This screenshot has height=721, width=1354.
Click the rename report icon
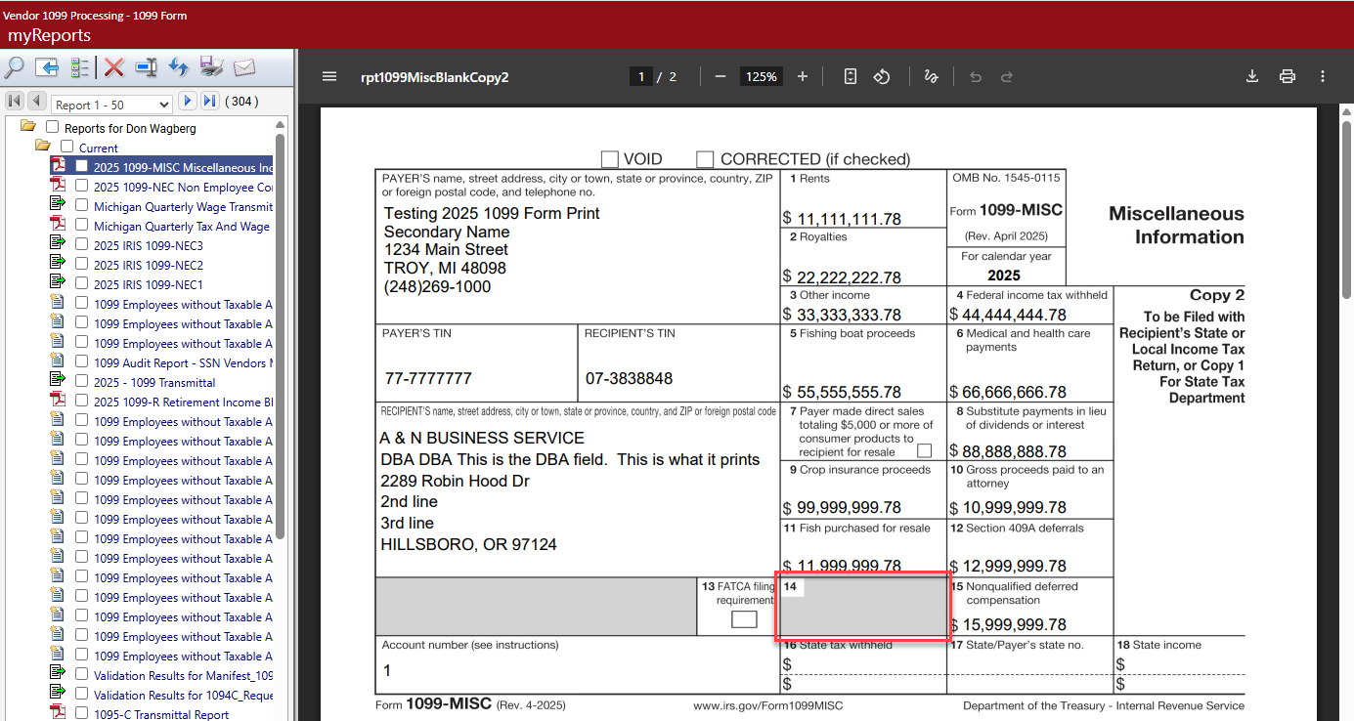(x=147, y=67)
